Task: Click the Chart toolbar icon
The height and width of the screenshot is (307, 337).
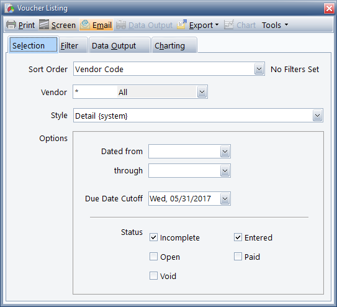Action: pos(229,24)
